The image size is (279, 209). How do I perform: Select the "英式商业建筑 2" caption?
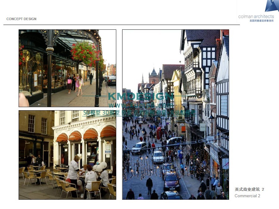point(249,189)
